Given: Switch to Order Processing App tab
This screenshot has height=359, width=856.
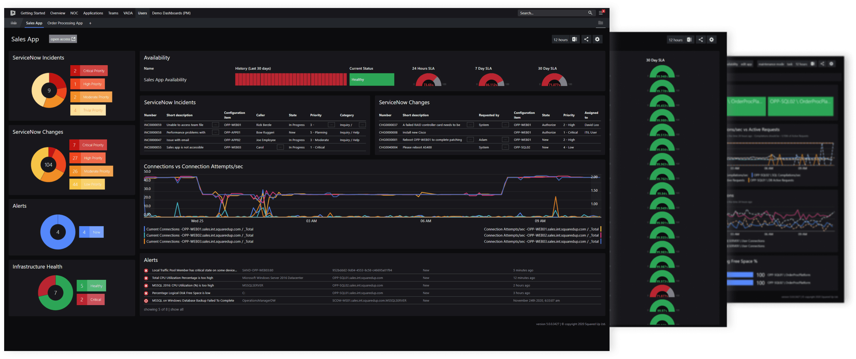Looking at the screenshot, I should pos(65,23).
